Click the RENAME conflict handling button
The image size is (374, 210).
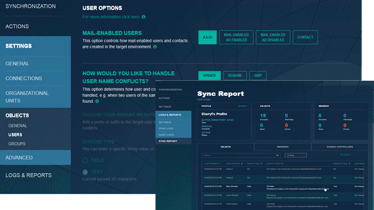(x=235, y=76)
